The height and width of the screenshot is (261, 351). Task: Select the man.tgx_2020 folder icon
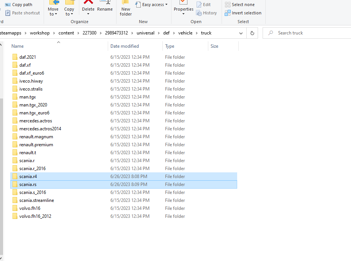coord(15,105)
